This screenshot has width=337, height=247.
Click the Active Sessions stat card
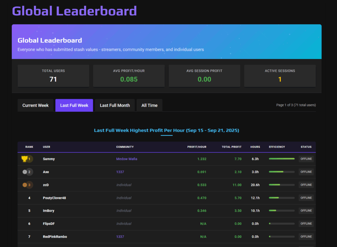[x=280, y=76]
